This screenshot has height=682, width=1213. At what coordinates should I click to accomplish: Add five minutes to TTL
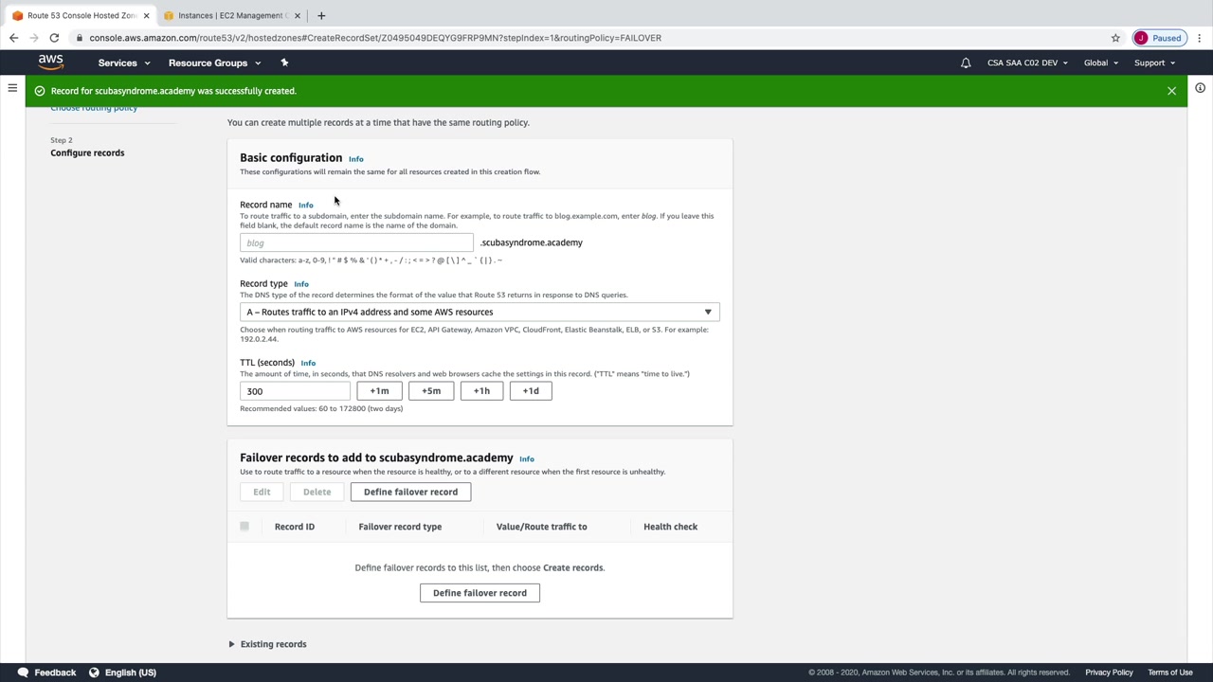point(431,391)
